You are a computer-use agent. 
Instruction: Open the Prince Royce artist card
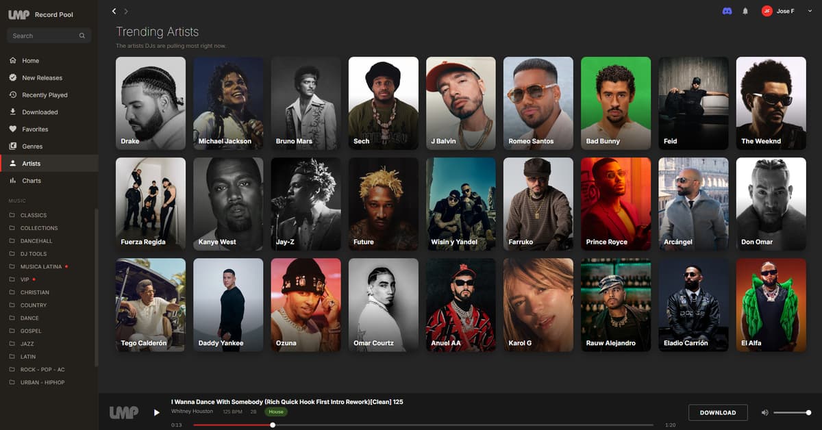[x=616, y=204]
